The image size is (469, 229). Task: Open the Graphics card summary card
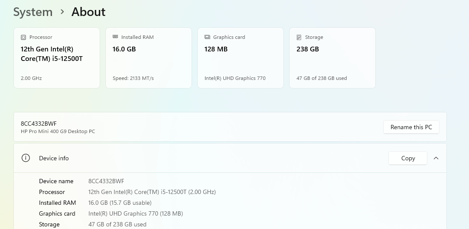[x=241, y=58]
